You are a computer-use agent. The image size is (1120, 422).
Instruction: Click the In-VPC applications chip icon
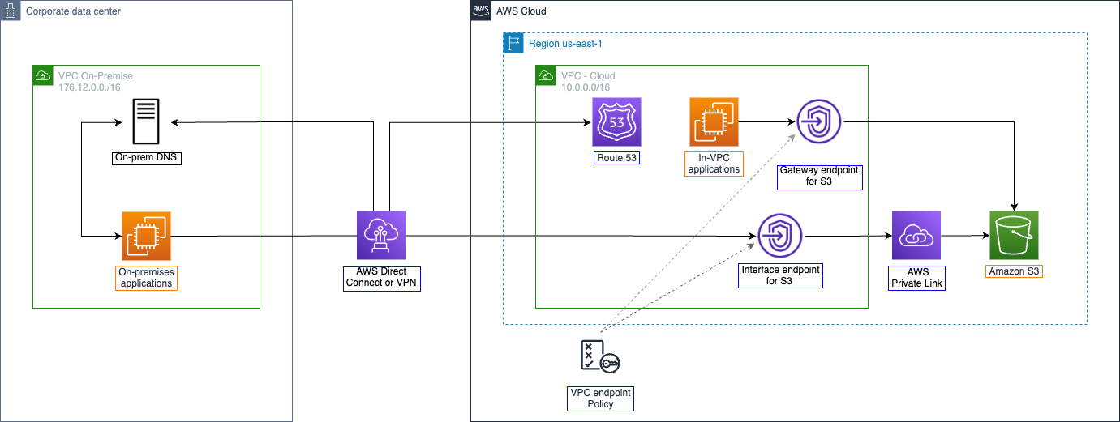pyautogui.click(x=714, y=121)
